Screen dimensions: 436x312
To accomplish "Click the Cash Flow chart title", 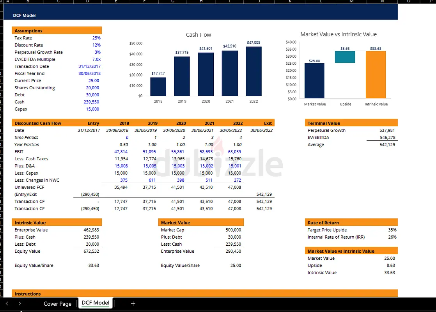I will tap(198, 35).
